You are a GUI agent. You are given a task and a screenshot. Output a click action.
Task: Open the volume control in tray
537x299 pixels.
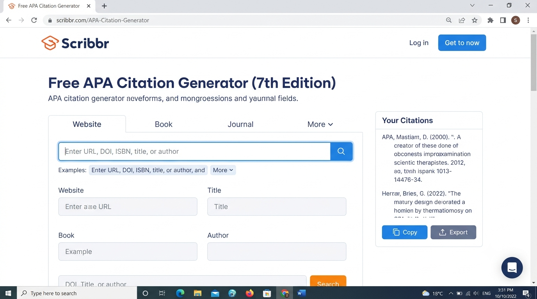click(x=476, y=293)
